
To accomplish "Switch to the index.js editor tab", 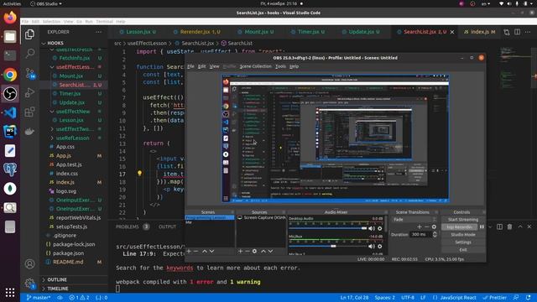I will [479, 32].
